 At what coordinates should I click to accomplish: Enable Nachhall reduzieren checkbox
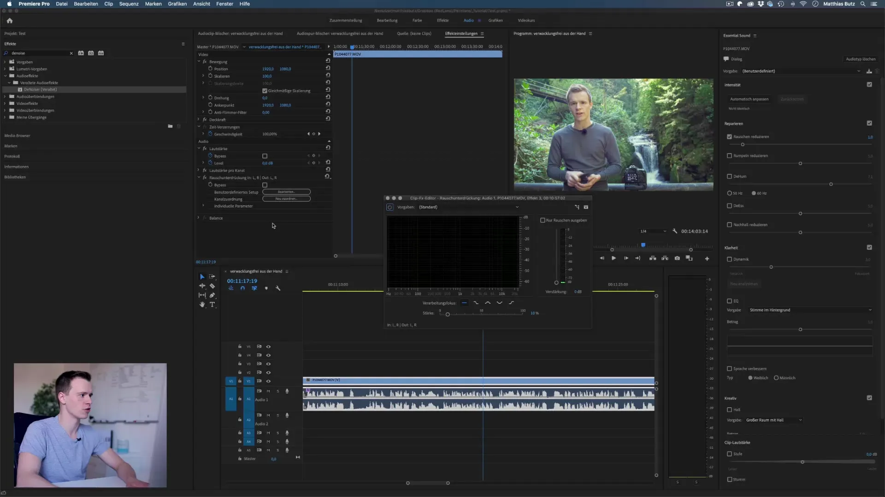click(729, 225)
